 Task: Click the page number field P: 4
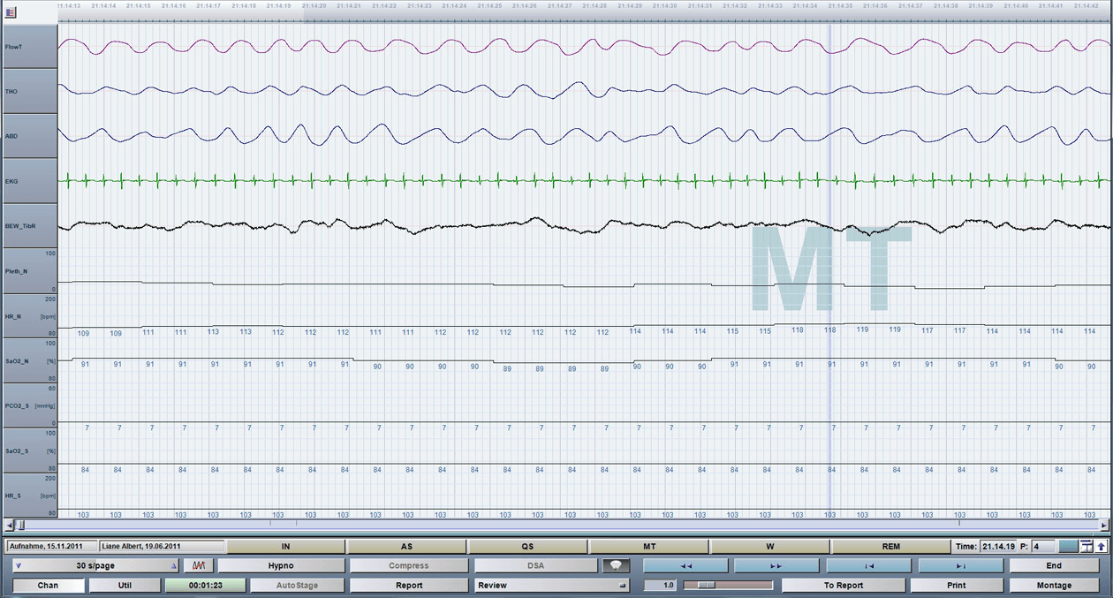1043,547
